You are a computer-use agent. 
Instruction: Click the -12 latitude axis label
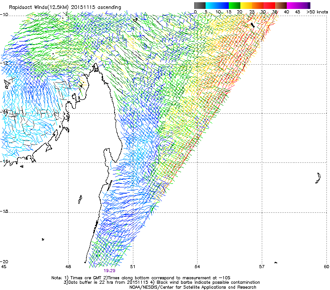click(4, 63)
